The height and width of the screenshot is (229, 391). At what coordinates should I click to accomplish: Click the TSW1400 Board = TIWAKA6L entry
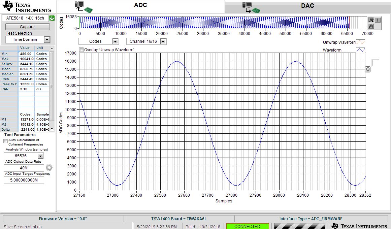click(x=179, y=219)
